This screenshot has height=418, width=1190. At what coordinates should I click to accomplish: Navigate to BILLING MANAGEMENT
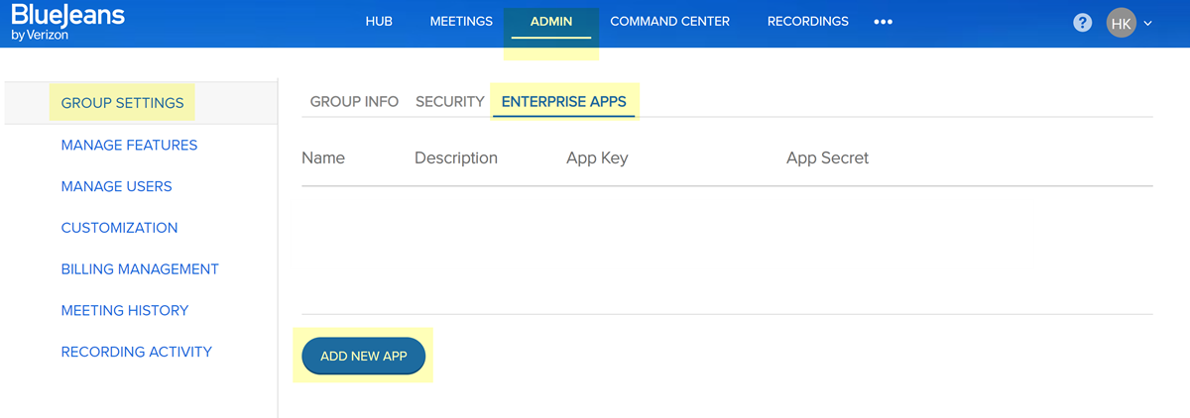(140, 269)
